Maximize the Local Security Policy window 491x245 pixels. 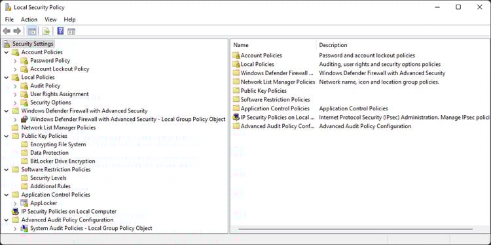pos(458,7)
